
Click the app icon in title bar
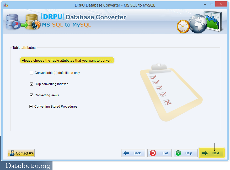tap(6, 5)
